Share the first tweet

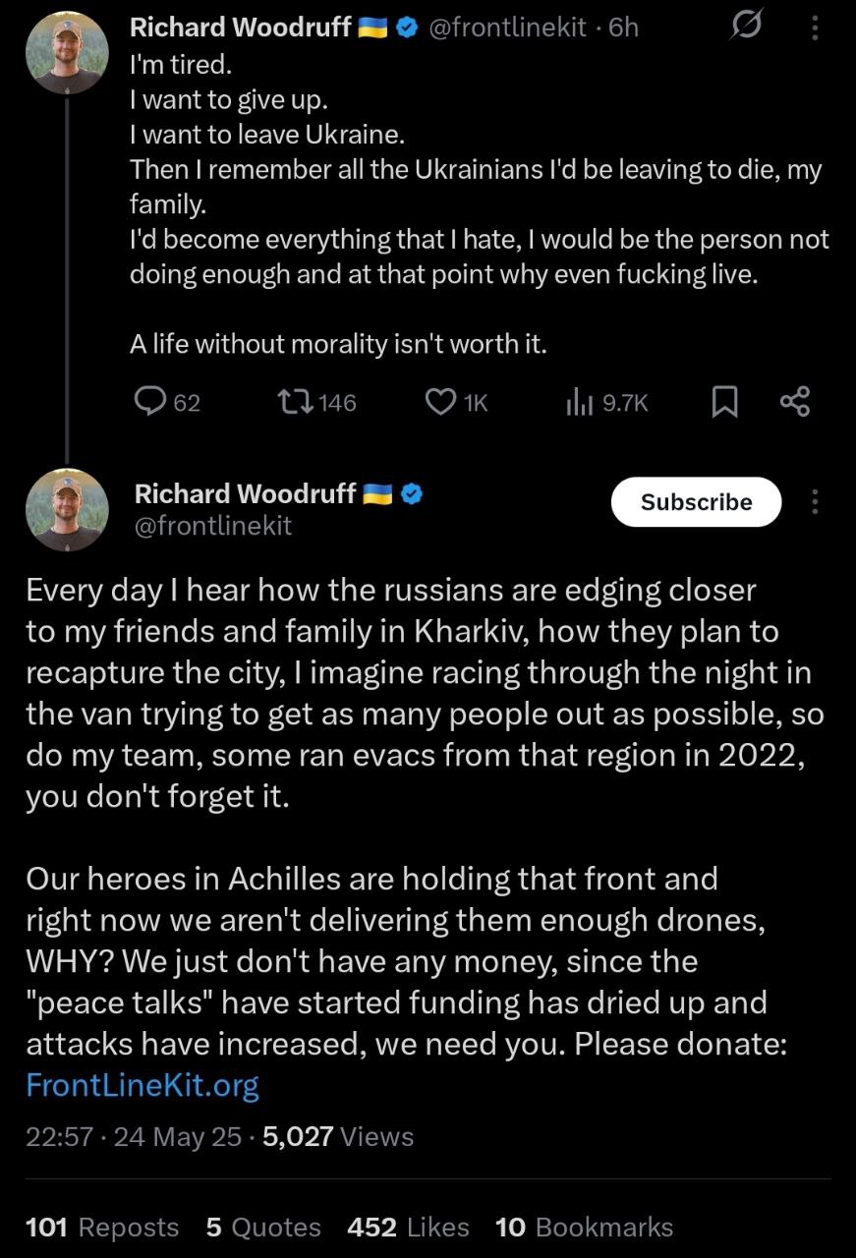794,401
